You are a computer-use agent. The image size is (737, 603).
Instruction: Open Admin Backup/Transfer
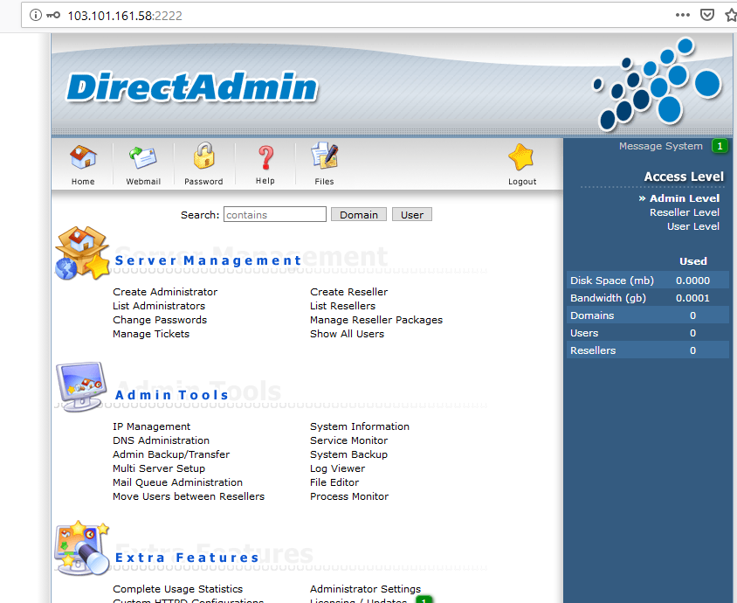click(x=171, y=454)
